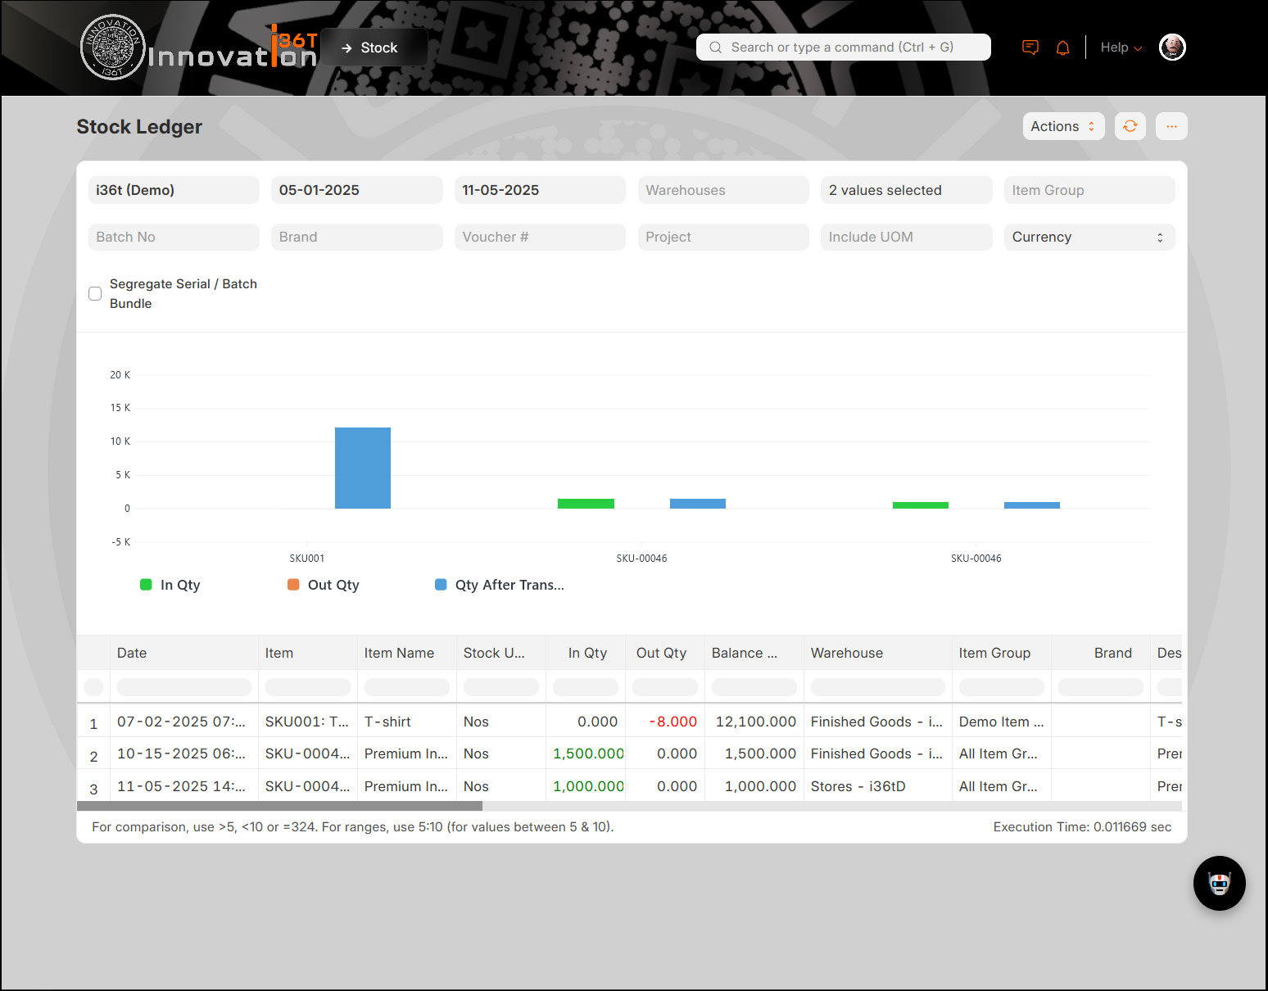Open the robot chatbot assistant

[x=1219, y=883]
